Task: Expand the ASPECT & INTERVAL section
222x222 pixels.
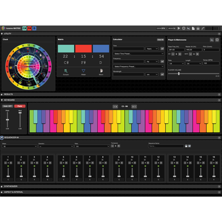Action: pyautogui.click(x=2, y=192)
